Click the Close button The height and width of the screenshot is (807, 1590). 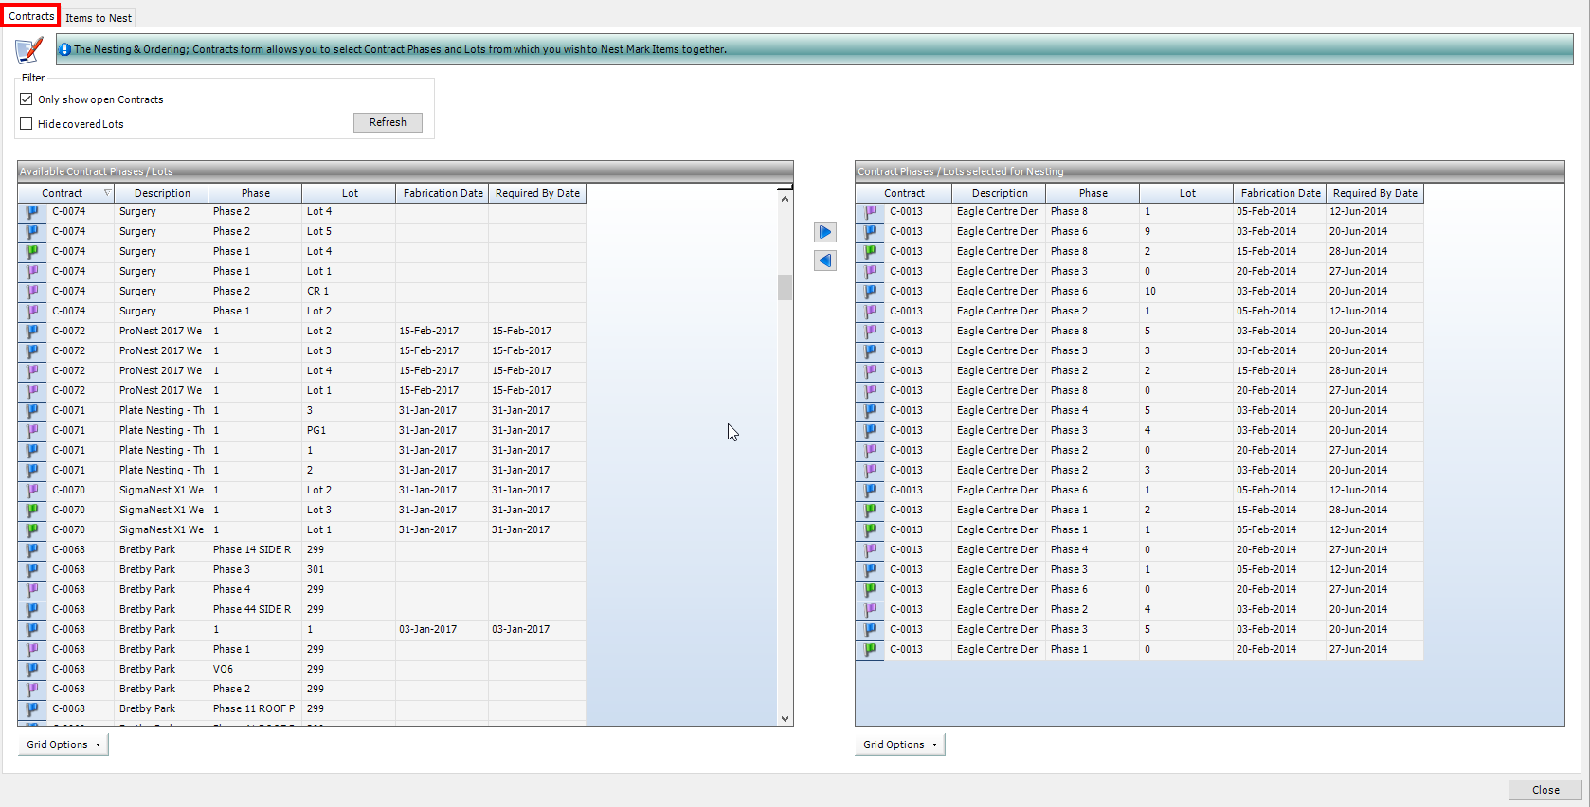(1545, 790)
